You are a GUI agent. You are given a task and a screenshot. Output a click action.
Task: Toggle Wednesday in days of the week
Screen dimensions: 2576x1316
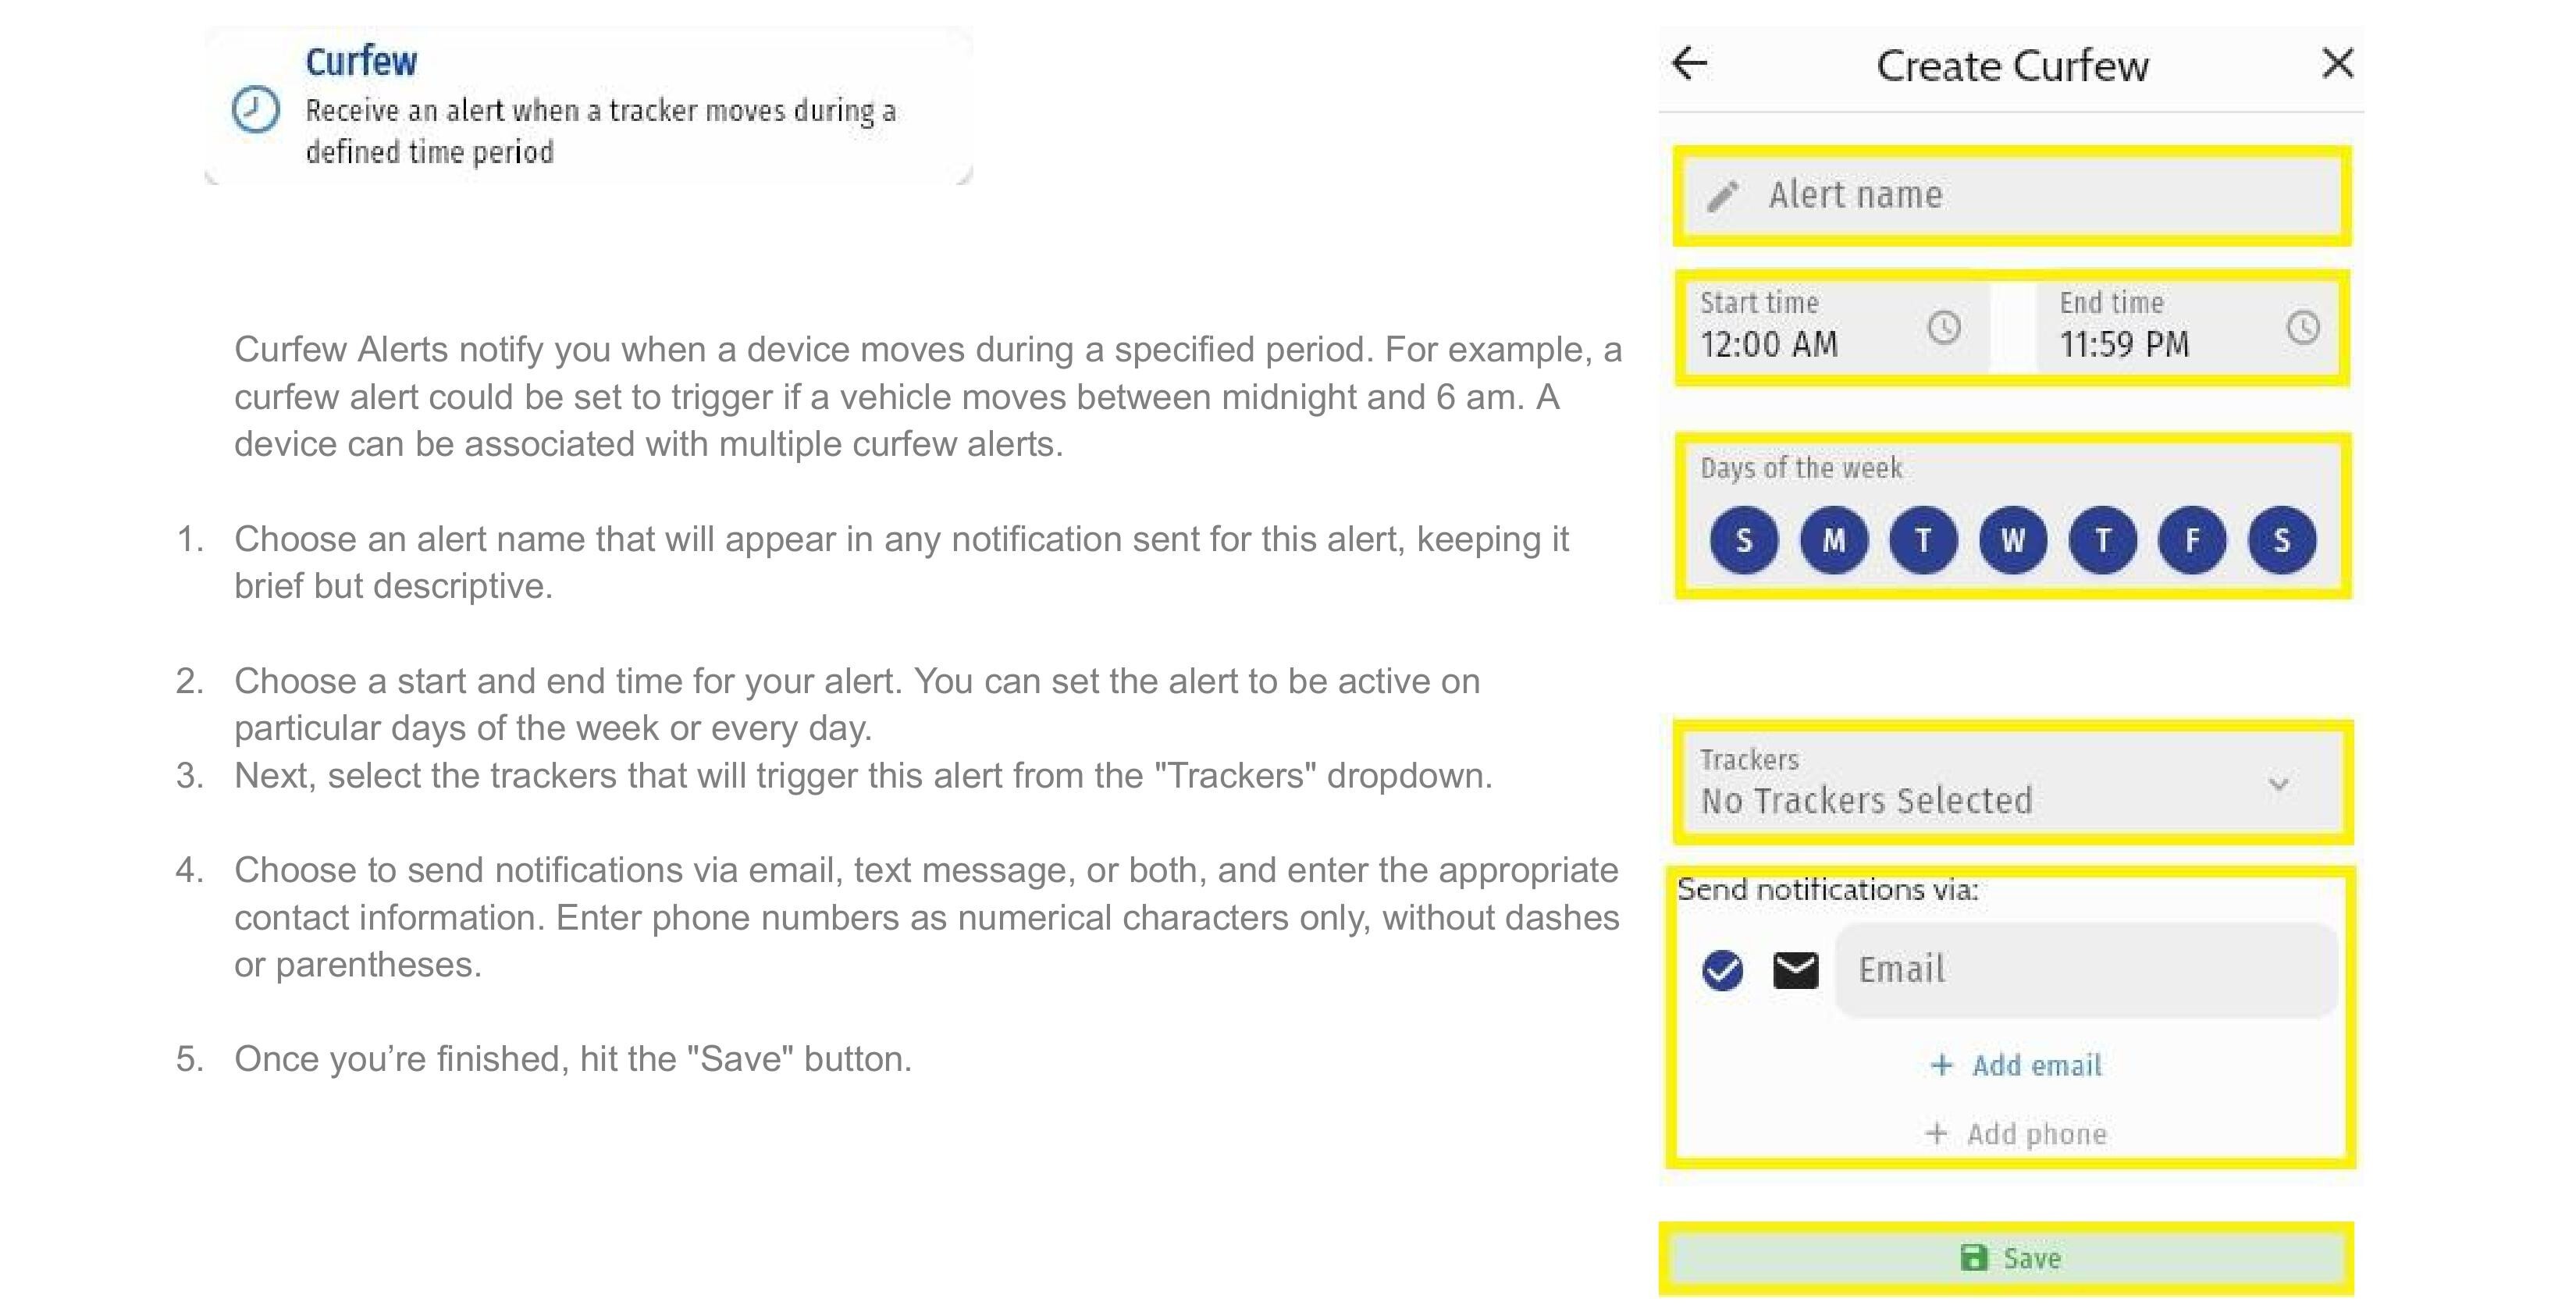pyautogui.click(x=2013, y=541)
